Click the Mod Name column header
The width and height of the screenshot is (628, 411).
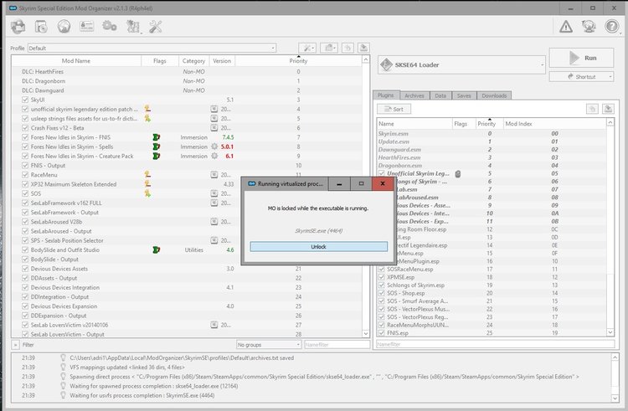point(76,61)
